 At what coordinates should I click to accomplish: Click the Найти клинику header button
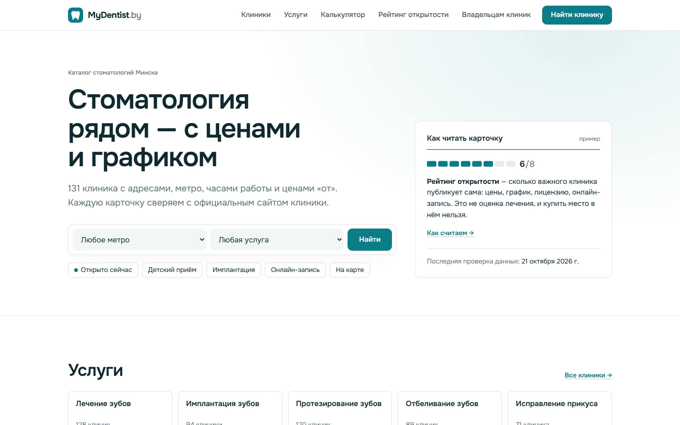pos(577,15)
